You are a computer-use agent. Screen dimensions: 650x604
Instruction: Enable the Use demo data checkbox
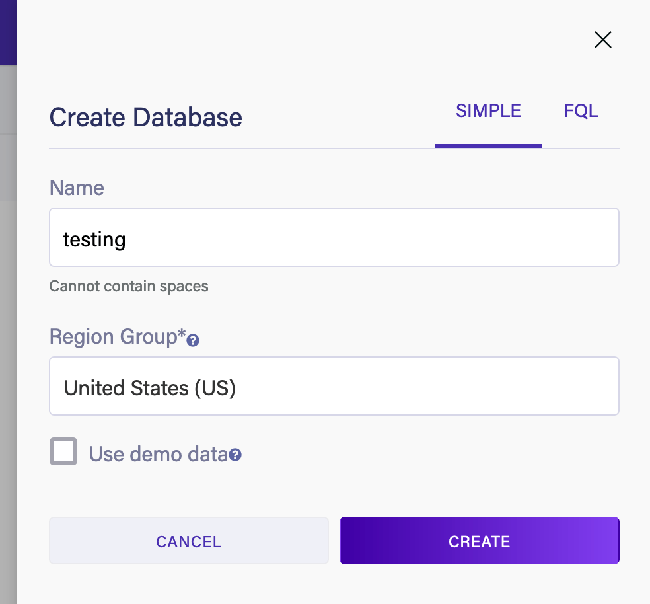(63, 452)
